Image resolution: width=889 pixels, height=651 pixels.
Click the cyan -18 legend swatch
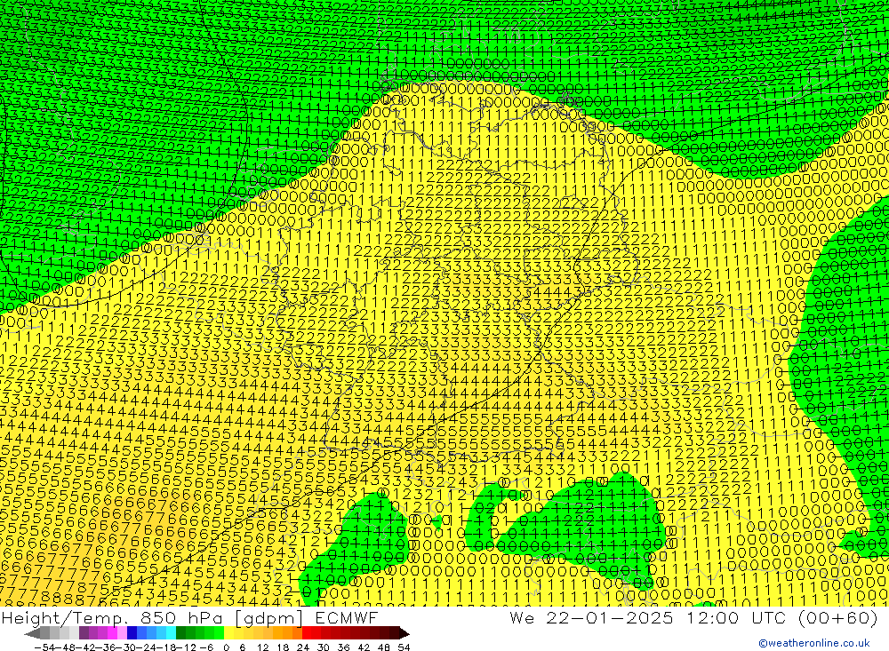point(172,633)
